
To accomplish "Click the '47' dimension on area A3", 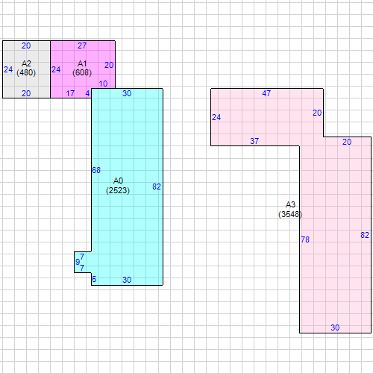I will [x=266, y=93].
